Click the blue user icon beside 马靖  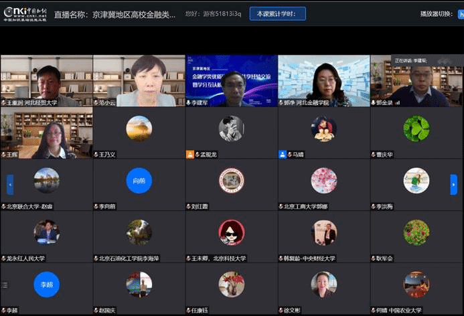pos(283,154)
